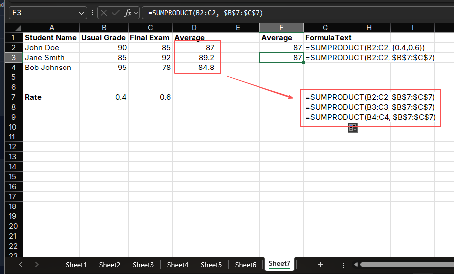Switch to Sheet4 tab

coord(178,265)
